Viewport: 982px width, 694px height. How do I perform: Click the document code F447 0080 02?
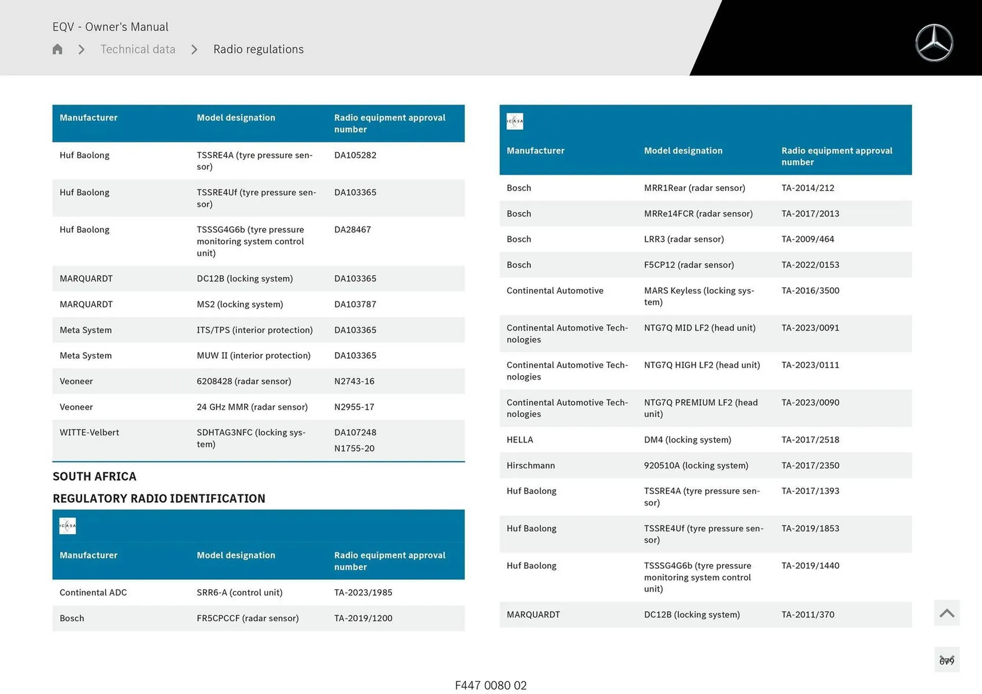(490, 685)
